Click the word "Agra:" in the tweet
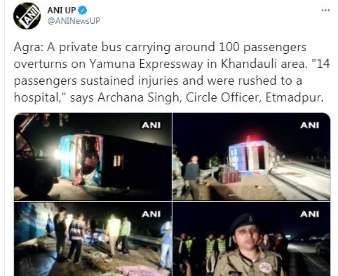 point(28,47)
